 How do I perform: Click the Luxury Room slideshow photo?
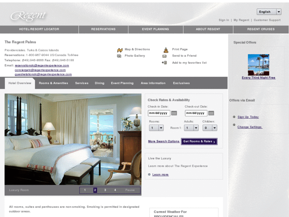coord(73,139)
